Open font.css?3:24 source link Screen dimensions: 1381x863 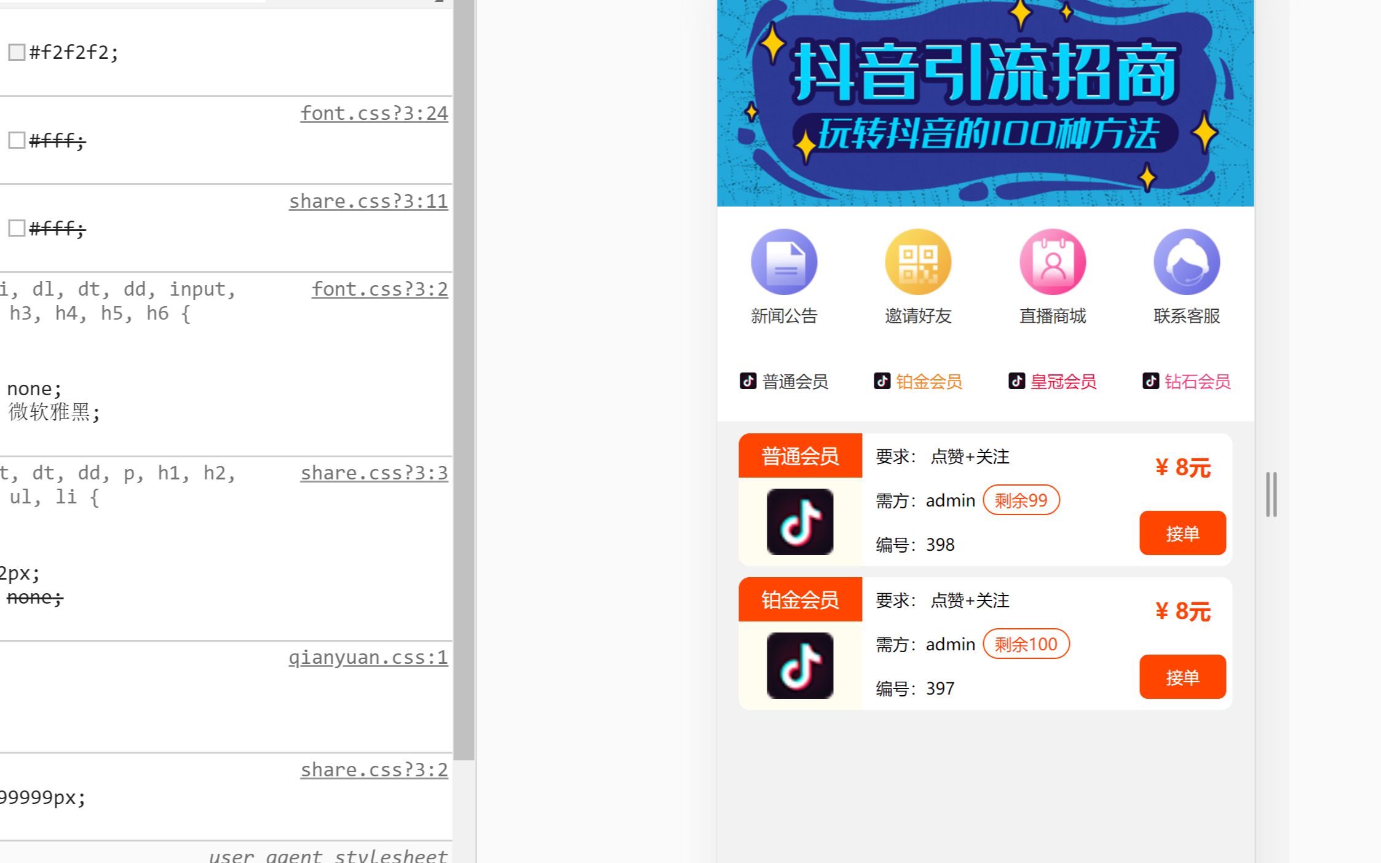click(374, 114)
